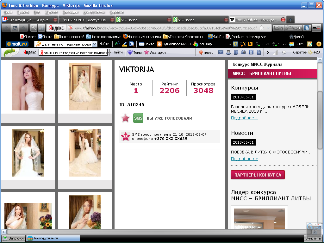
Task: Click the @mail.ru logo on the toolbar
Action: (17, 44)
